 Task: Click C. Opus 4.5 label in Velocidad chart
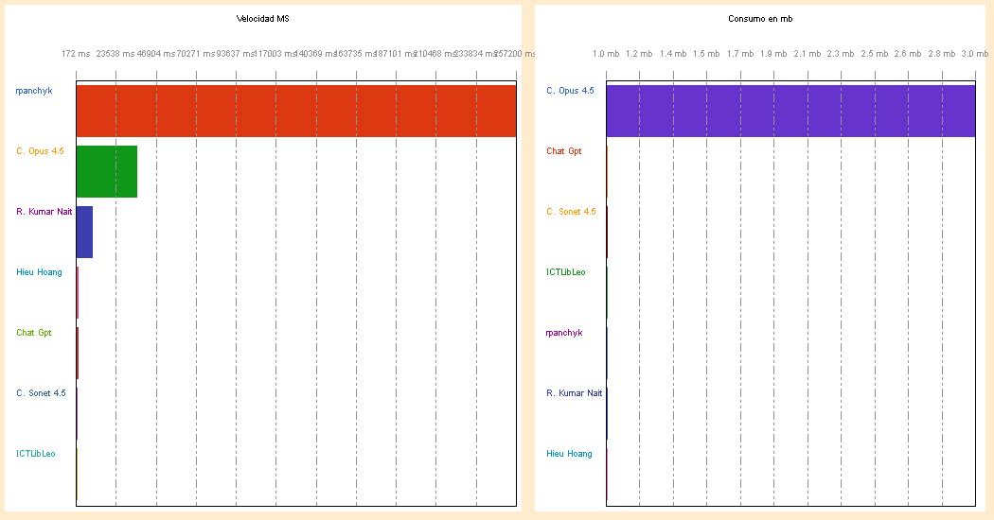[x=40, y=151]
